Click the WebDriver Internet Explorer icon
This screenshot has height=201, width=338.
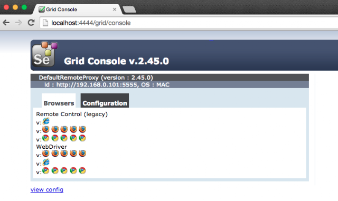tap(46, 162)
